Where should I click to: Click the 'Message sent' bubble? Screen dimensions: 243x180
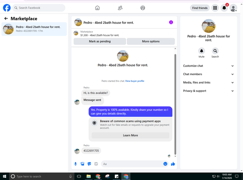(92, 100)
